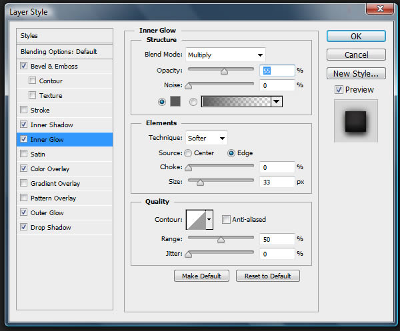Image resolution: width=400 pixels, height=331 pixels.
Task: Open Color Overlay settings
Action: (50, 169)
